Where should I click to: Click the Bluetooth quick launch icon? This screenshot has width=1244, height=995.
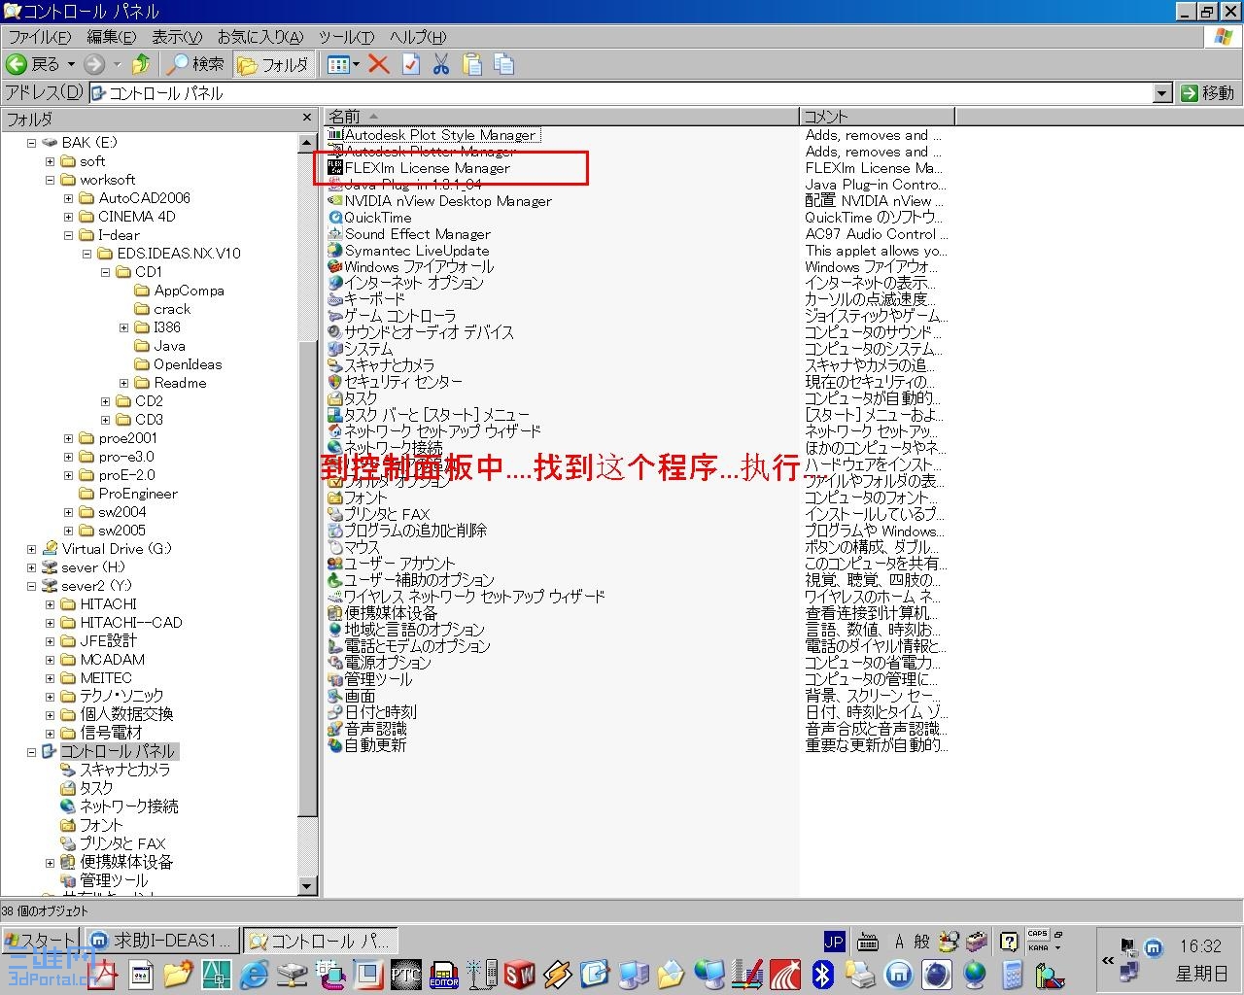(x=823, y=974)
